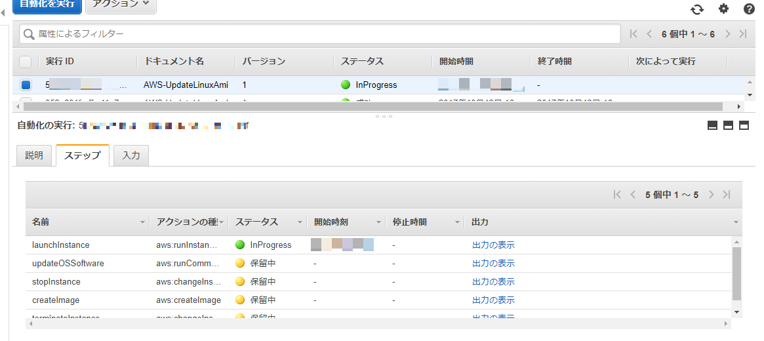Go to next page of executions list
764x341 pixels.
click(x=728, y=34)
